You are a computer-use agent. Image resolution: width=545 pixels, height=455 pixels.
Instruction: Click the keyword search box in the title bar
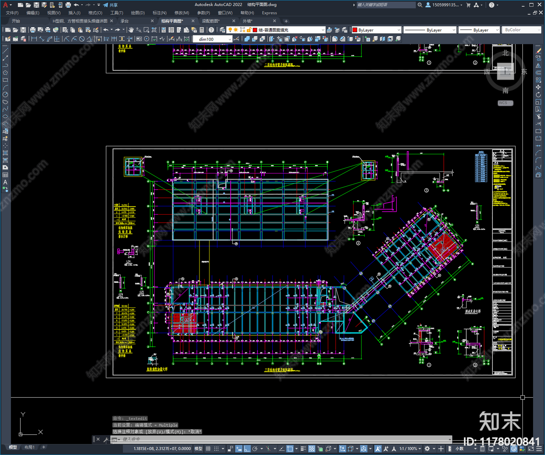click(x=386, y=5)
